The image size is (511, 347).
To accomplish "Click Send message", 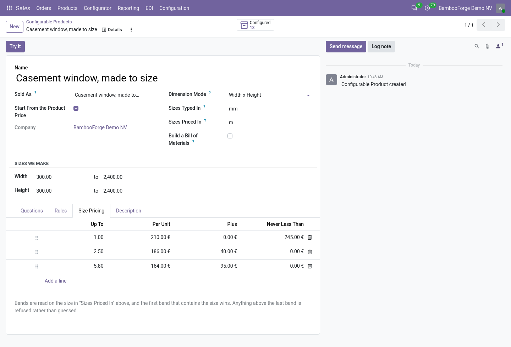I will [x=346, y=46].
